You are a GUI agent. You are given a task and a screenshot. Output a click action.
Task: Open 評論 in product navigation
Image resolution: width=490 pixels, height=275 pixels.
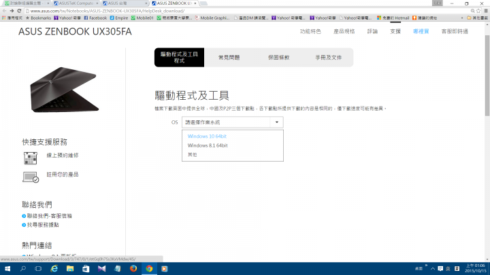pos(372,31)
